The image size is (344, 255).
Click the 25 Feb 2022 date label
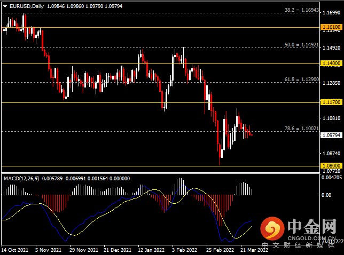220,250
